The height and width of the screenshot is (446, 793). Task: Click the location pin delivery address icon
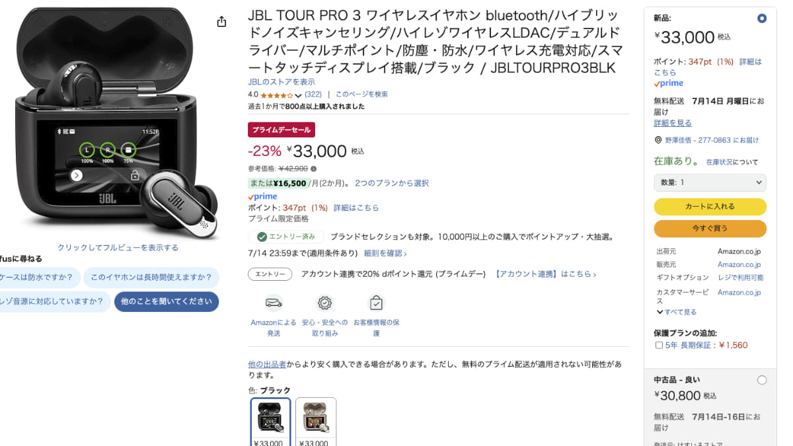click(658, 140)
